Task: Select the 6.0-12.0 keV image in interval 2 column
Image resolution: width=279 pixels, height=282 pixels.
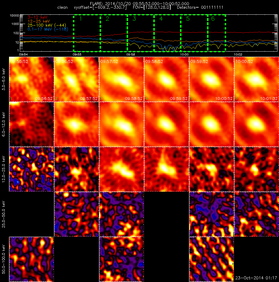Action: (76, 124)
